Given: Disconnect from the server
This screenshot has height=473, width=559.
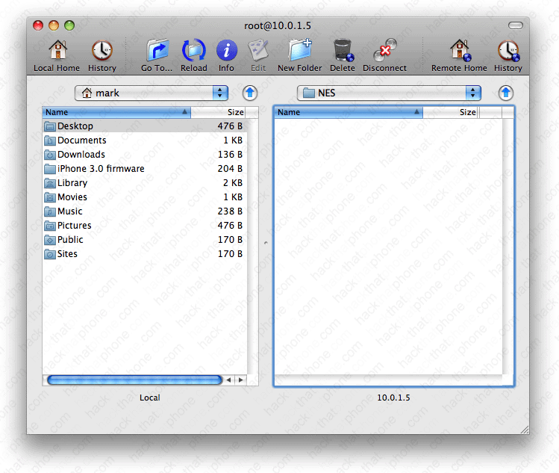Looking at the screenshot, I should click(x=384, y=51).
